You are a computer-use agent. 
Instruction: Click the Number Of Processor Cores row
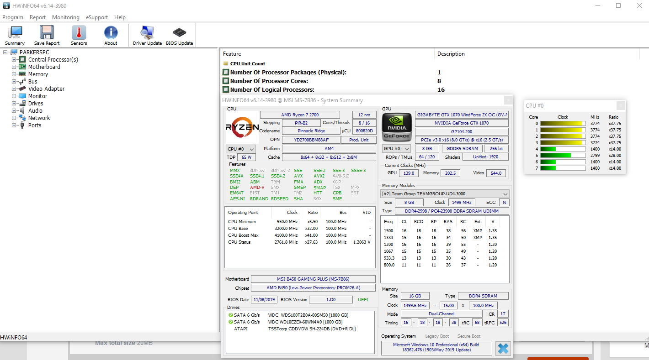pos(269,81)
